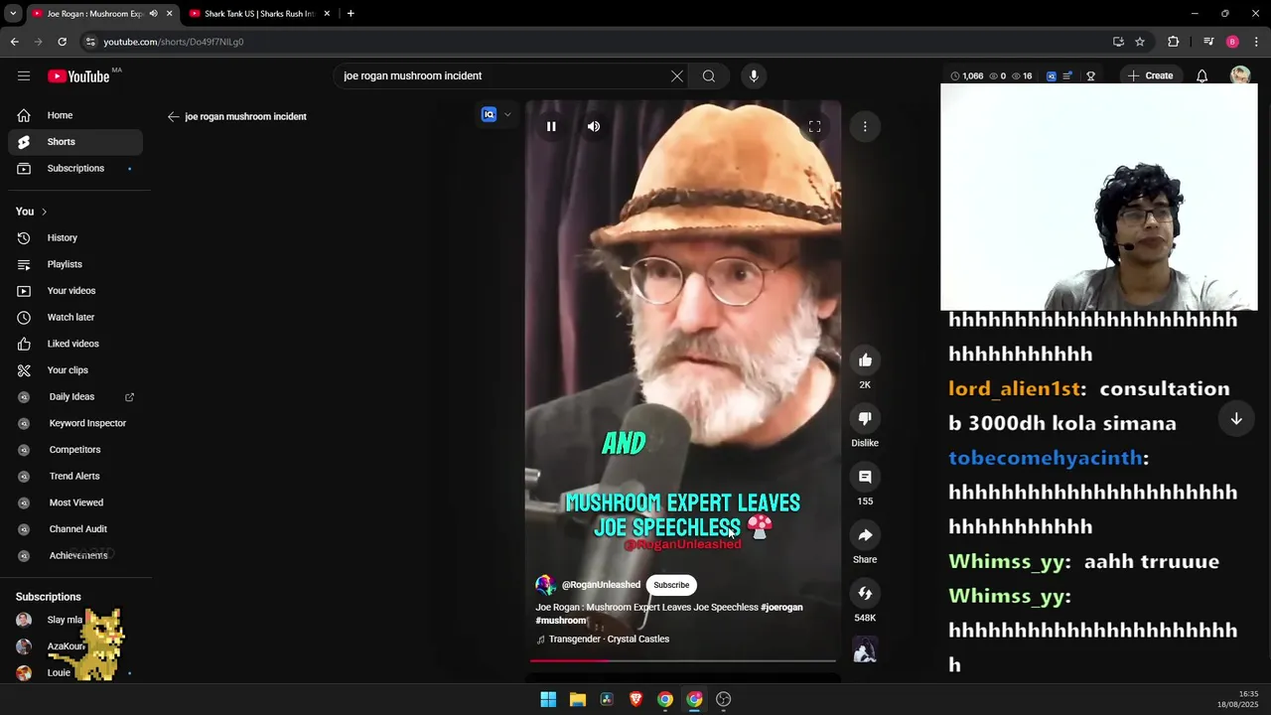Seek along the Short's red progress bar
This screenshot has width=1271, height=715.
point(683,659)
